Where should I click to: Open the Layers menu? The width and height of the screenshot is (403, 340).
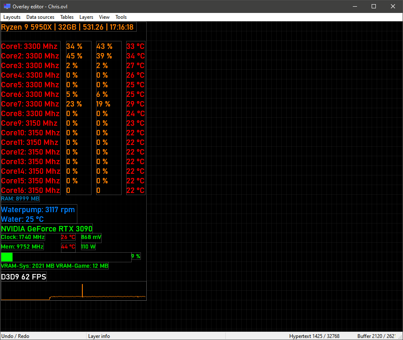86,17
